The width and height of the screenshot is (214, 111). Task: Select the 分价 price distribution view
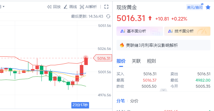pyautogui.click(x=134, y=101)
